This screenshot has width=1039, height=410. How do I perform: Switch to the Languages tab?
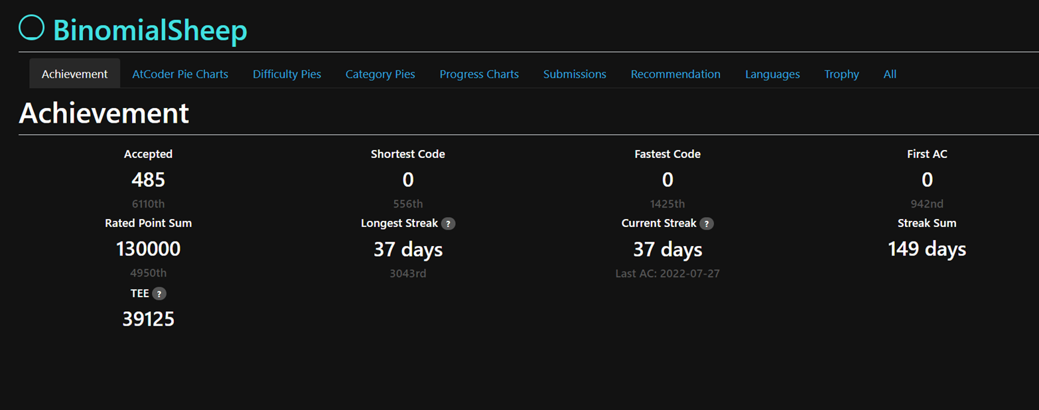[772, 74]
